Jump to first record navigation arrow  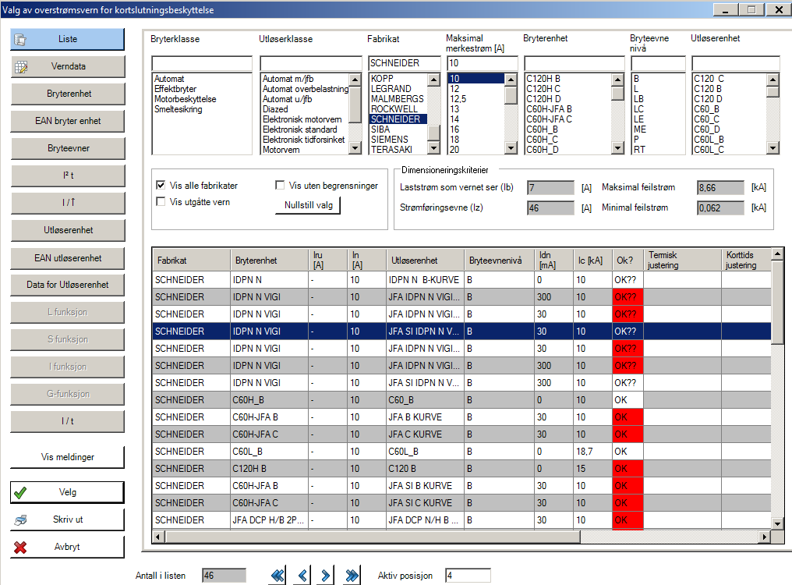pyautogui.click(x=278, y=576)
